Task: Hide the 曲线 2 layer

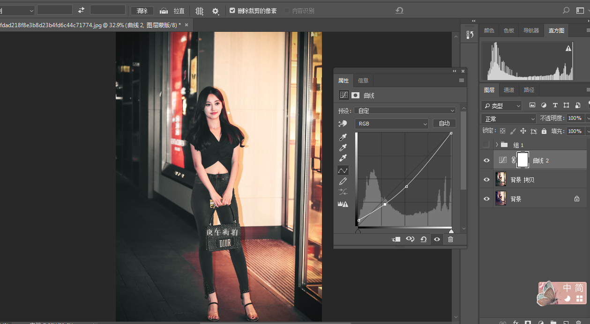Action: (486, 161)
